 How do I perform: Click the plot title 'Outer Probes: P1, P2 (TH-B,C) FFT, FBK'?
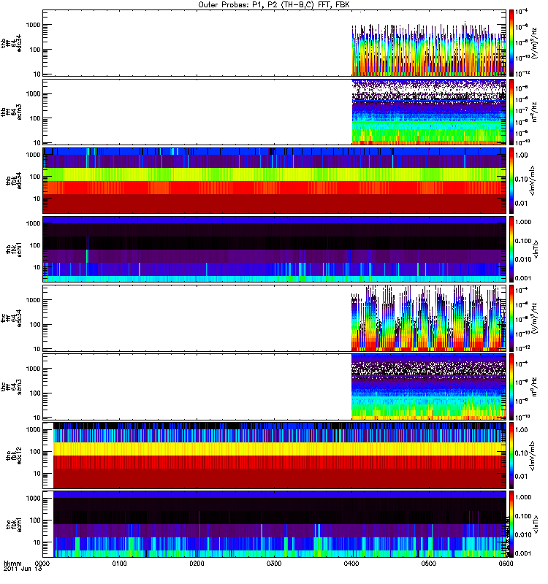pos(274,5)
